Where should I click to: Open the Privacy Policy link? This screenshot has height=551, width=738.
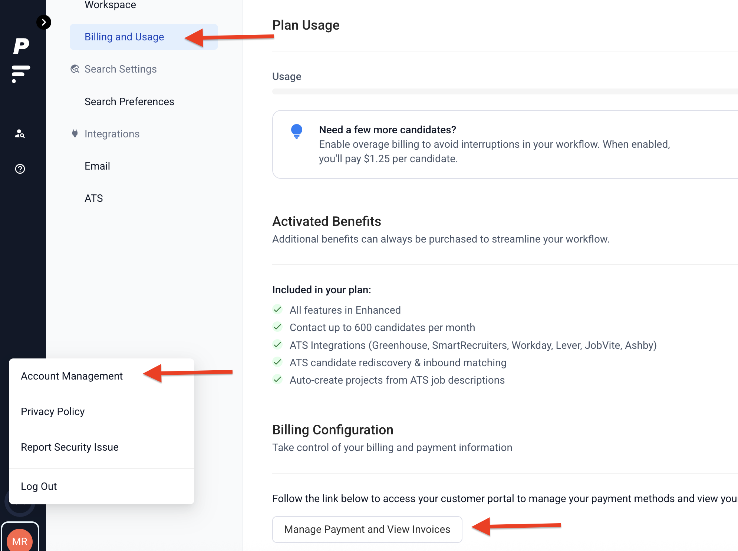[53, 412]
